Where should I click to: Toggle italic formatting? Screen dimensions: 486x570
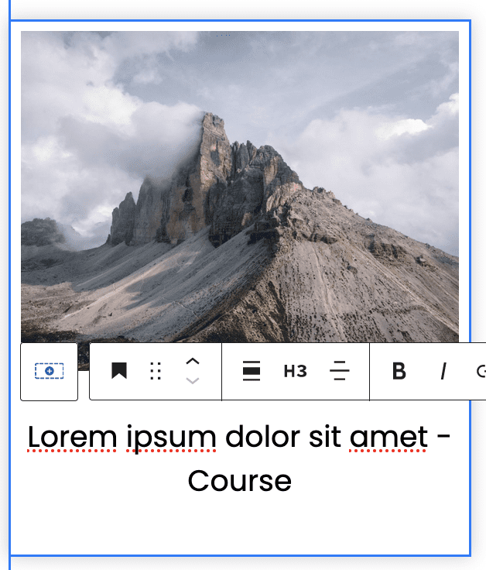coord(443,371)
